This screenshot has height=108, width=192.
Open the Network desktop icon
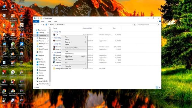pyautogui.click(x=4, y=7)
